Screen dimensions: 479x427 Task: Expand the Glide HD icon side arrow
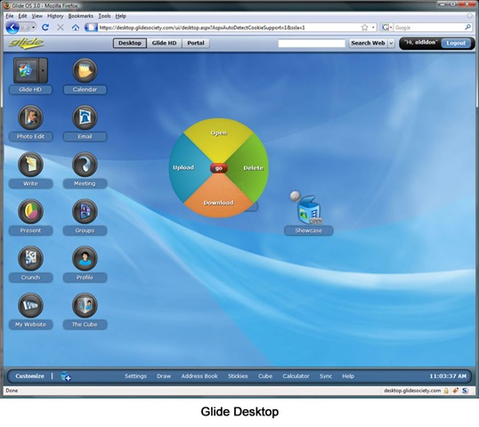(44, 70)
